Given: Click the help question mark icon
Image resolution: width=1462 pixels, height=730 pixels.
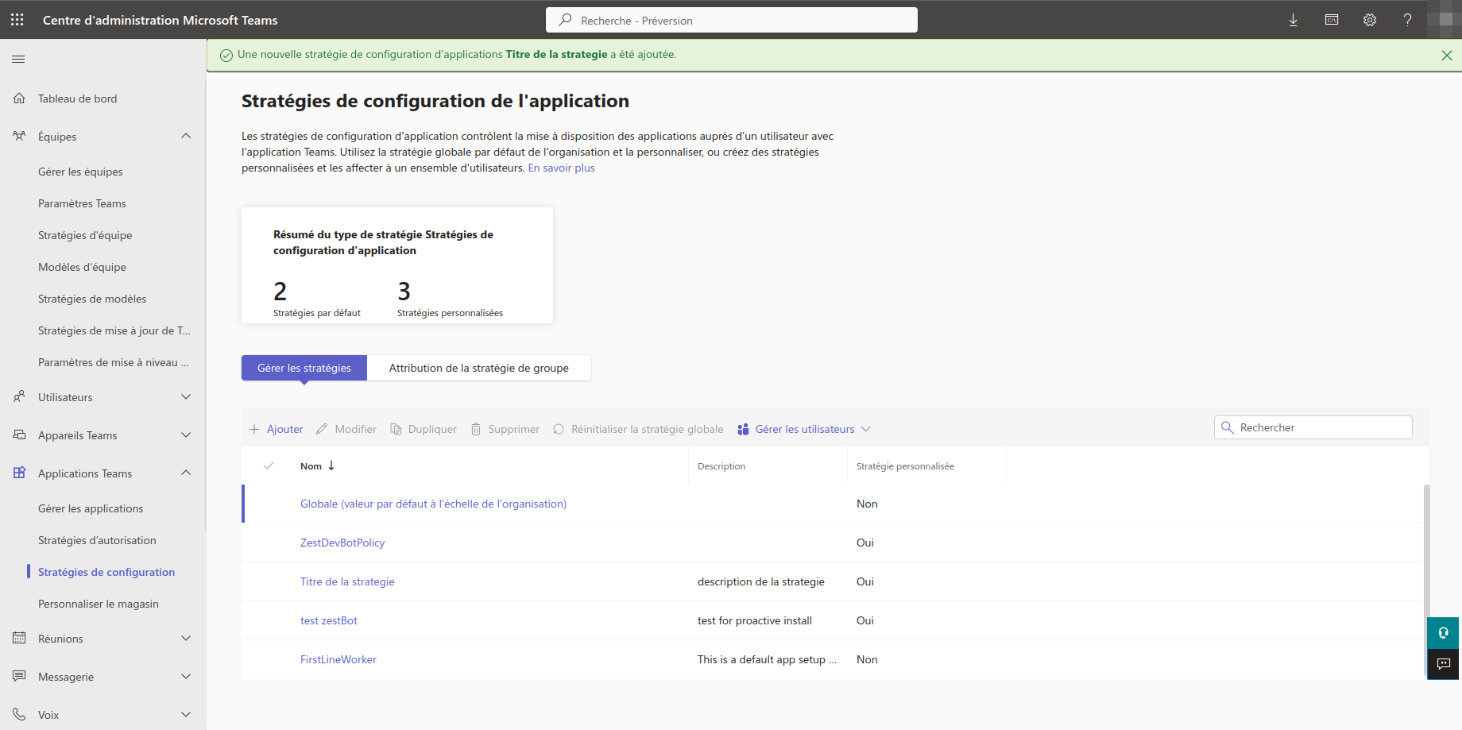Looking at the screenshot, I should (x=1407, y=20).
